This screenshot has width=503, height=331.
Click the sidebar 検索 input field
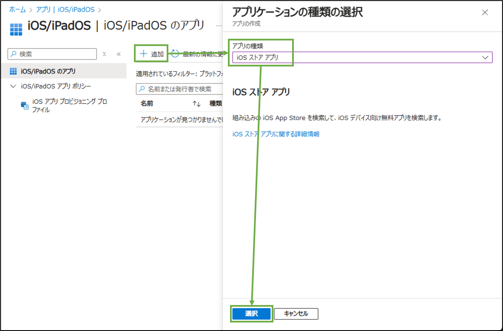pos(52,54)
